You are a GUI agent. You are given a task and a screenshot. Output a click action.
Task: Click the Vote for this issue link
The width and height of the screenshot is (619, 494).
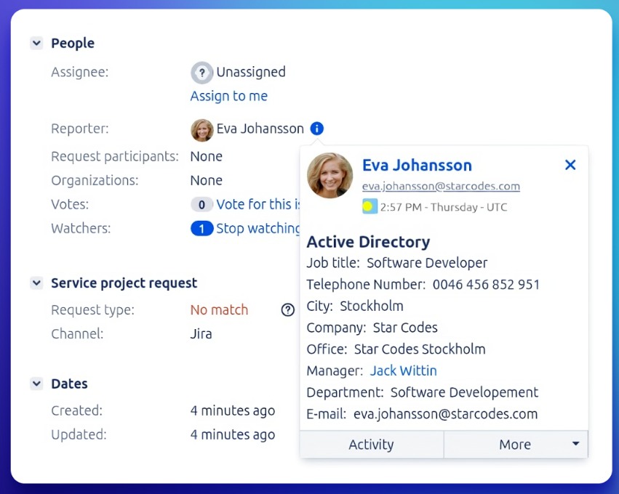258,205
